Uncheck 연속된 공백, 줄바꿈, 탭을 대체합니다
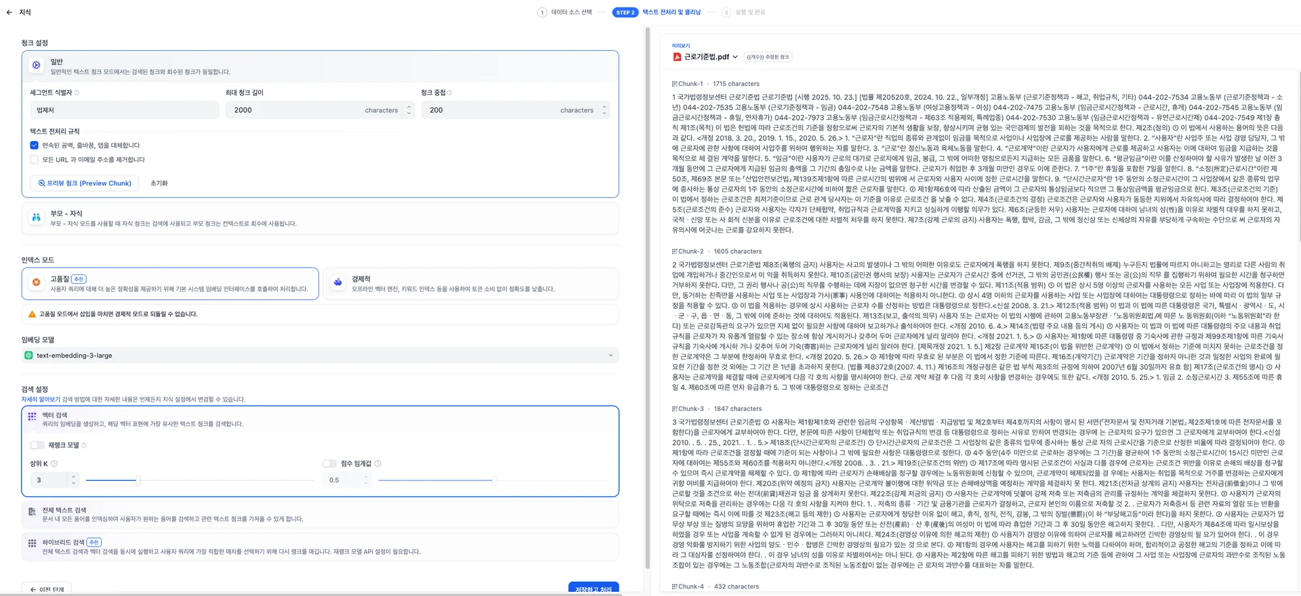1301x596 pixels. point(34,145)
